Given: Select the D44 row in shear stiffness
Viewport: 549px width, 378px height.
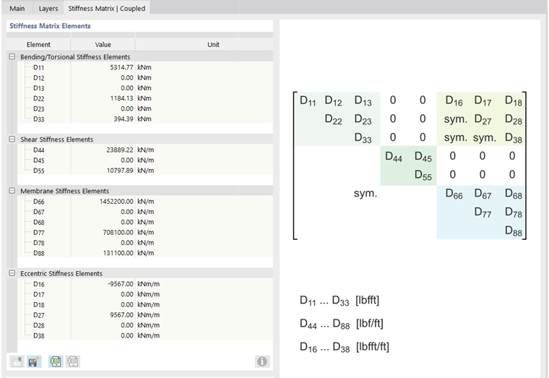Looking at the screenshot, I should click(x=39, y=150).
